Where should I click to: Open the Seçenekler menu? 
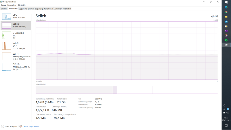[12, 5]
